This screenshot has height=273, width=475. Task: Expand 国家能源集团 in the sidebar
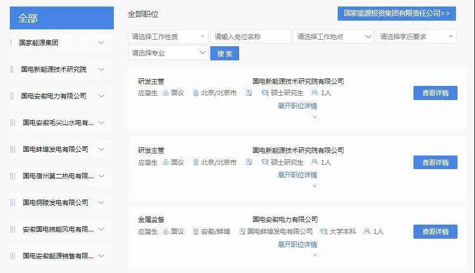coord(101,42)
